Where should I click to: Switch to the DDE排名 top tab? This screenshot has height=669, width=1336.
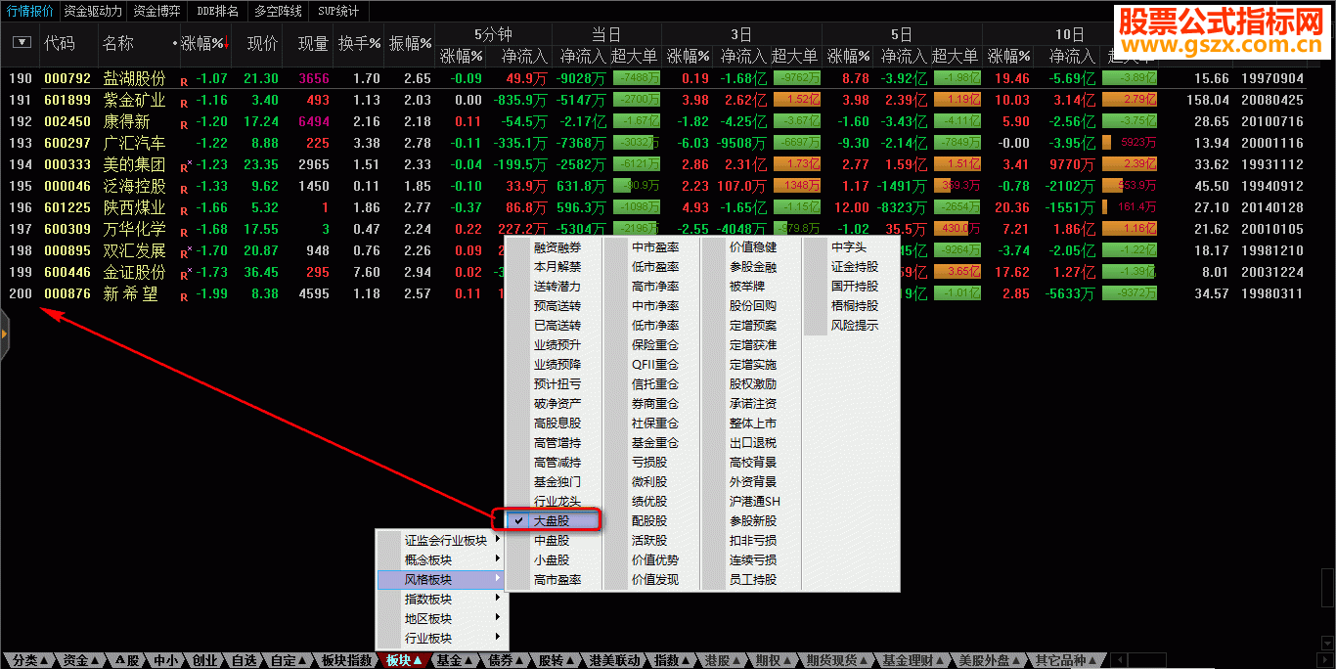click(218, 11)
